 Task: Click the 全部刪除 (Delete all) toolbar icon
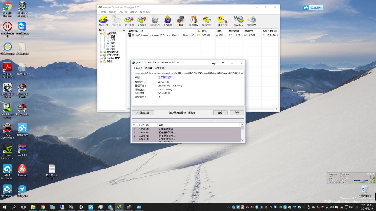(168, 21)
